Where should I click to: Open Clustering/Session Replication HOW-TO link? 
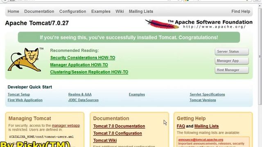coord(89,72)
